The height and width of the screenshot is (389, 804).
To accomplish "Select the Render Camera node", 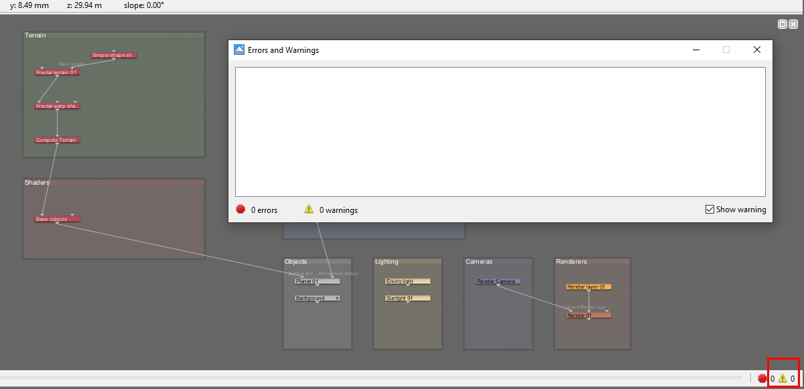I will coord(498,281).
